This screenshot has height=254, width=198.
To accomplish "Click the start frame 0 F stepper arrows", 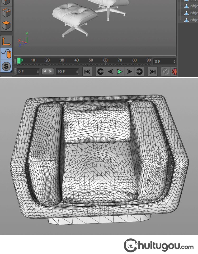I will [x=38, y=71].
